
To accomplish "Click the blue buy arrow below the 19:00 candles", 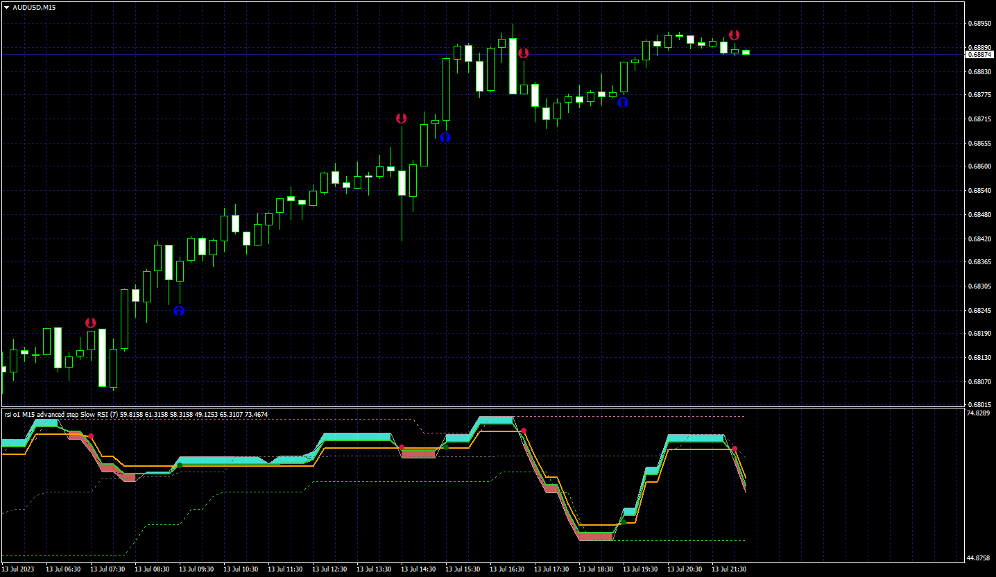I will click(x=623, y=102).
